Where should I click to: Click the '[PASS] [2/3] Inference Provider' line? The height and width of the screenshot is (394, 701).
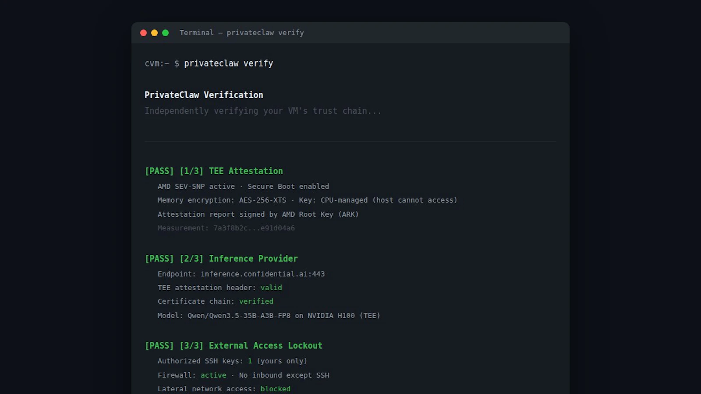click(x=221, y=259)
